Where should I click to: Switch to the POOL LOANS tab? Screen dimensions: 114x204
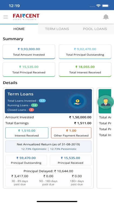[x=95, y=29]
